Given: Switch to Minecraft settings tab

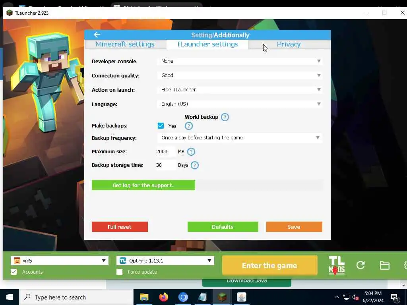Looking at the screenshot, I should (x=125, y=44).
